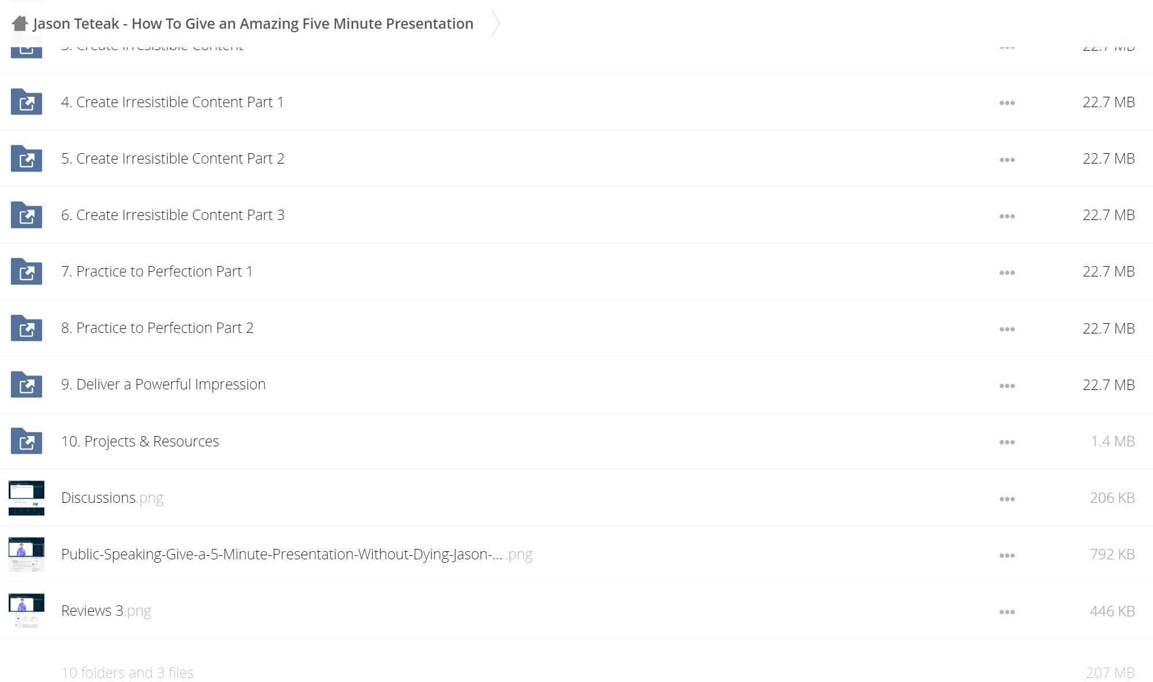Open more options for Projects & Resources folder
Viewport: 1153px width, 682px height.
[1007, 442]
